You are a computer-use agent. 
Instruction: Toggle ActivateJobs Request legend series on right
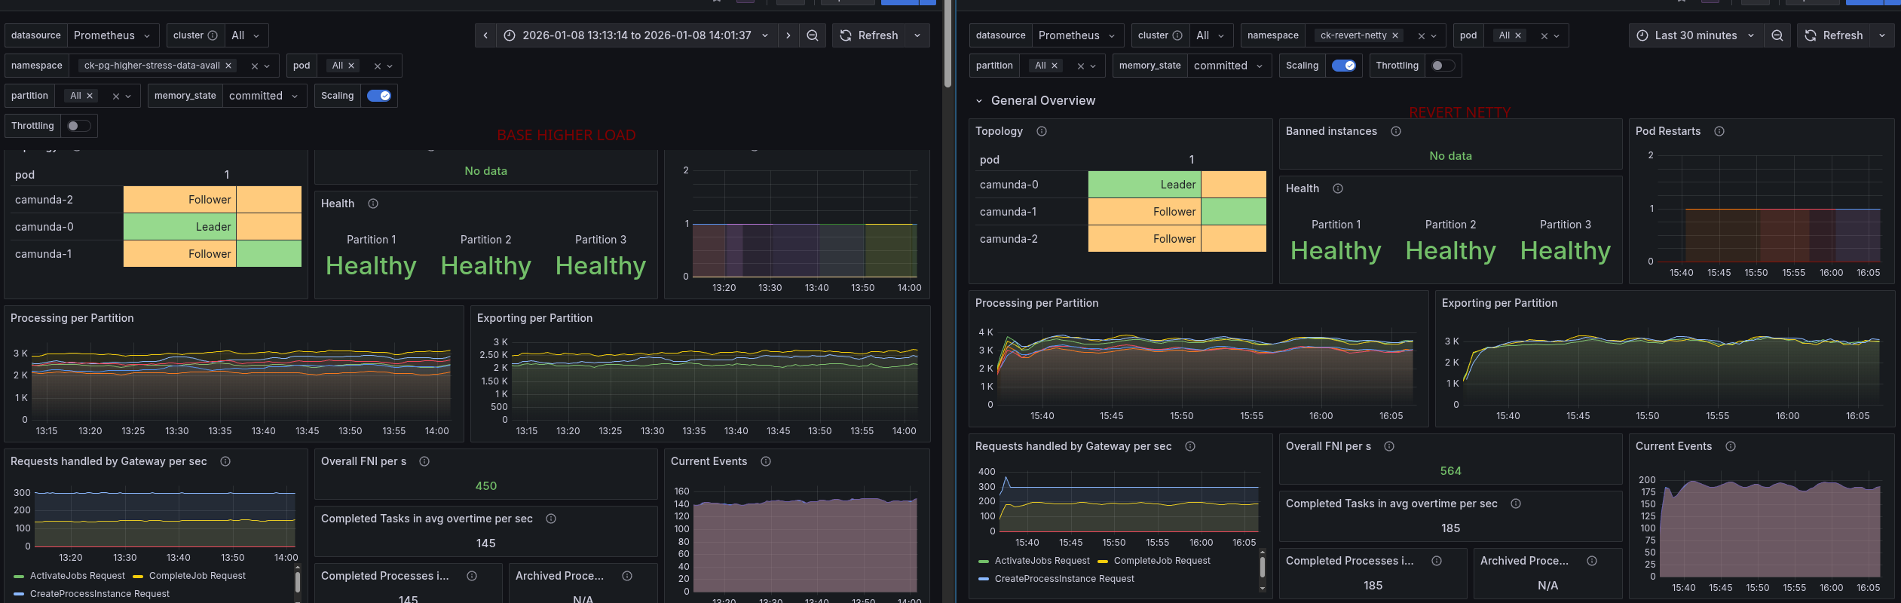[1041, 561]
